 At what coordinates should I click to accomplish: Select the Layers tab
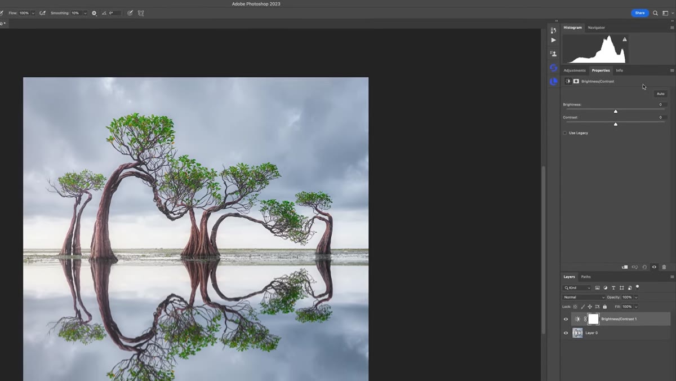click(x=570, y=277)
